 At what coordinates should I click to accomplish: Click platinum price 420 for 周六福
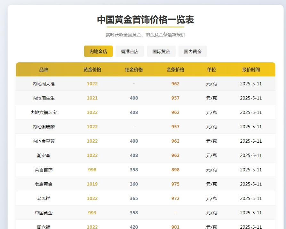[x=134, y=227]
